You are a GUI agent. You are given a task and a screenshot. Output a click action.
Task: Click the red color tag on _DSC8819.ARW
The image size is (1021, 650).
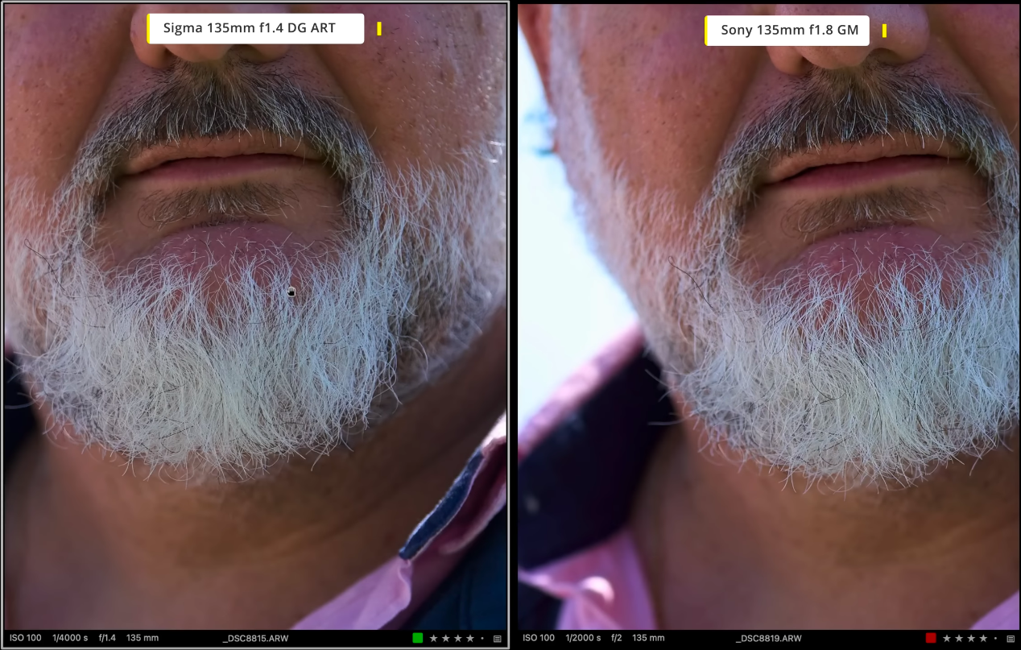pyautogui.click(x=931, y=638)
